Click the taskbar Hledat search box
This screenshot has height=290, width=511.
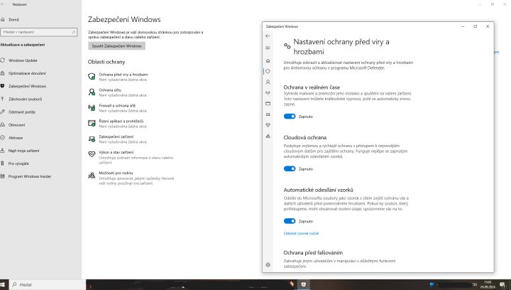pyautogui.click(x=47, y=284)
